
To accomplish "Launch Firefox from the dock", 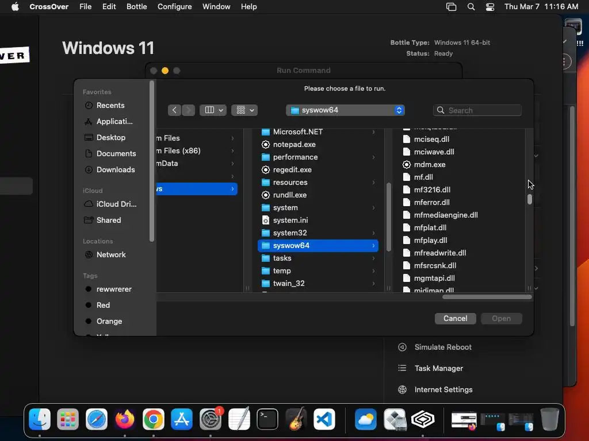I will 125,419.
